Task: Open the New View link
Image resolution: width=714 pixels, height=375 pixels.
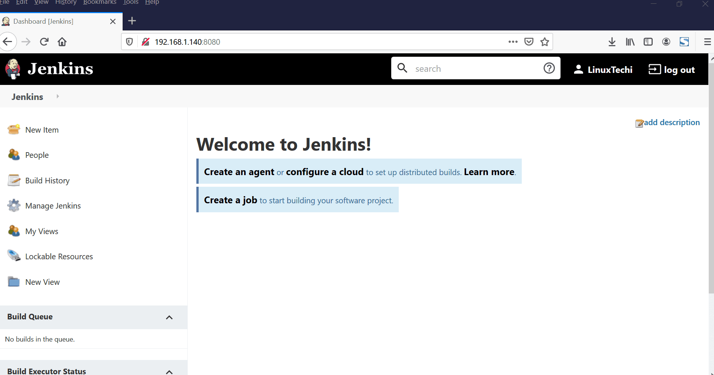Action: click(43, 282)
